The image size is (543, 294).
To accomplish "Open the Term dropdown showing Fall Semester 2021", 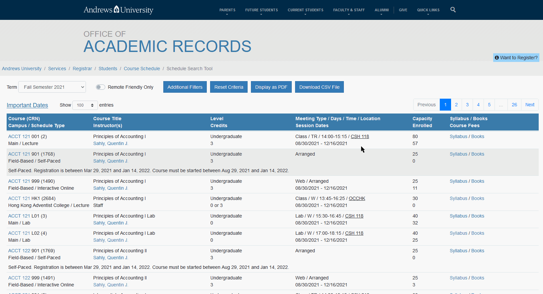I will 52,87.
